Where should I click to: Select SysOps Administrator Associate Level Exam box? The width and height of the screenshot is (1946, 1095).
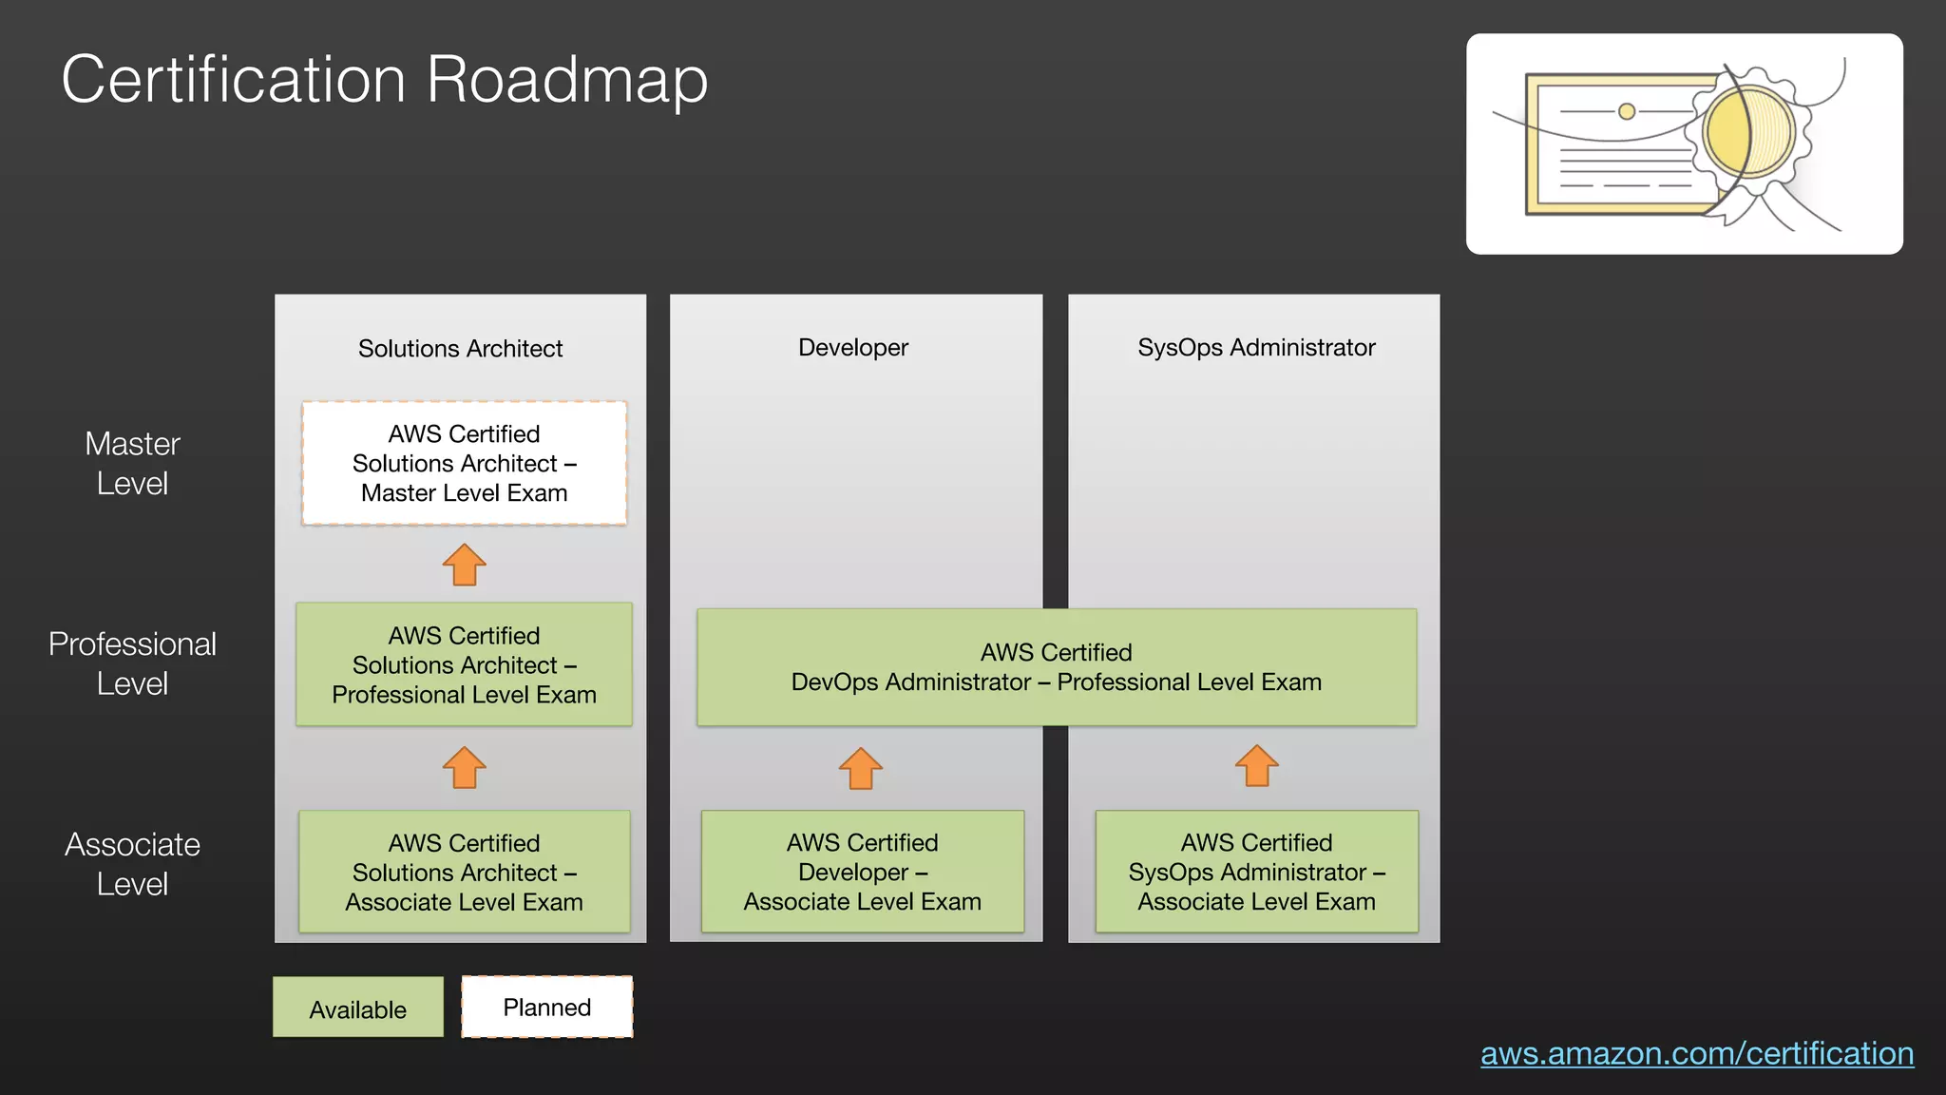1256,872
